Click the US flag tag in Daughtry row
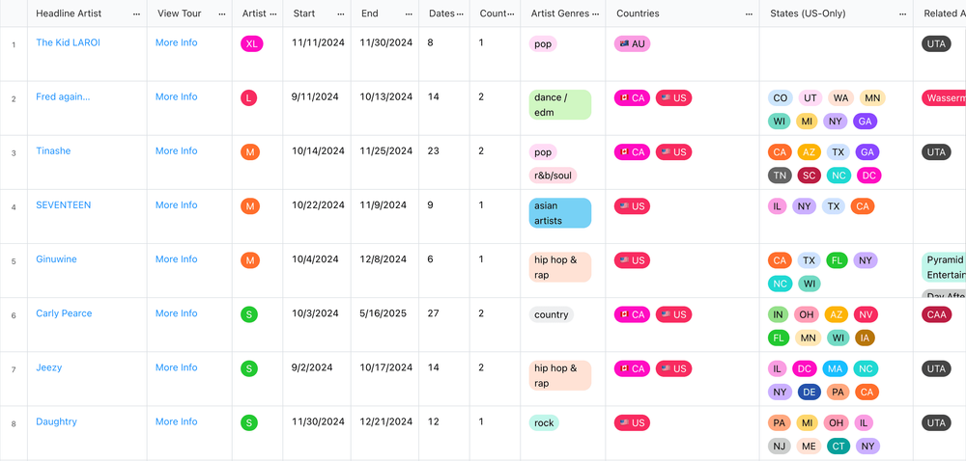This screenshot has height=461, width=966. pos(632,422)
